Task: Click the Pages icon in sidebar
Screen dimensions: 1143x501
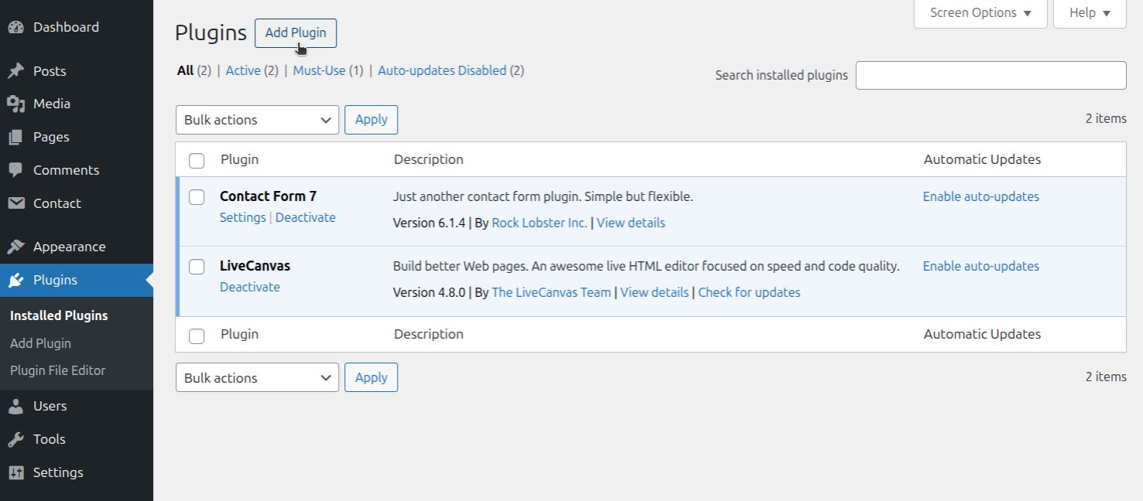Action: click(x=15, y=137)
